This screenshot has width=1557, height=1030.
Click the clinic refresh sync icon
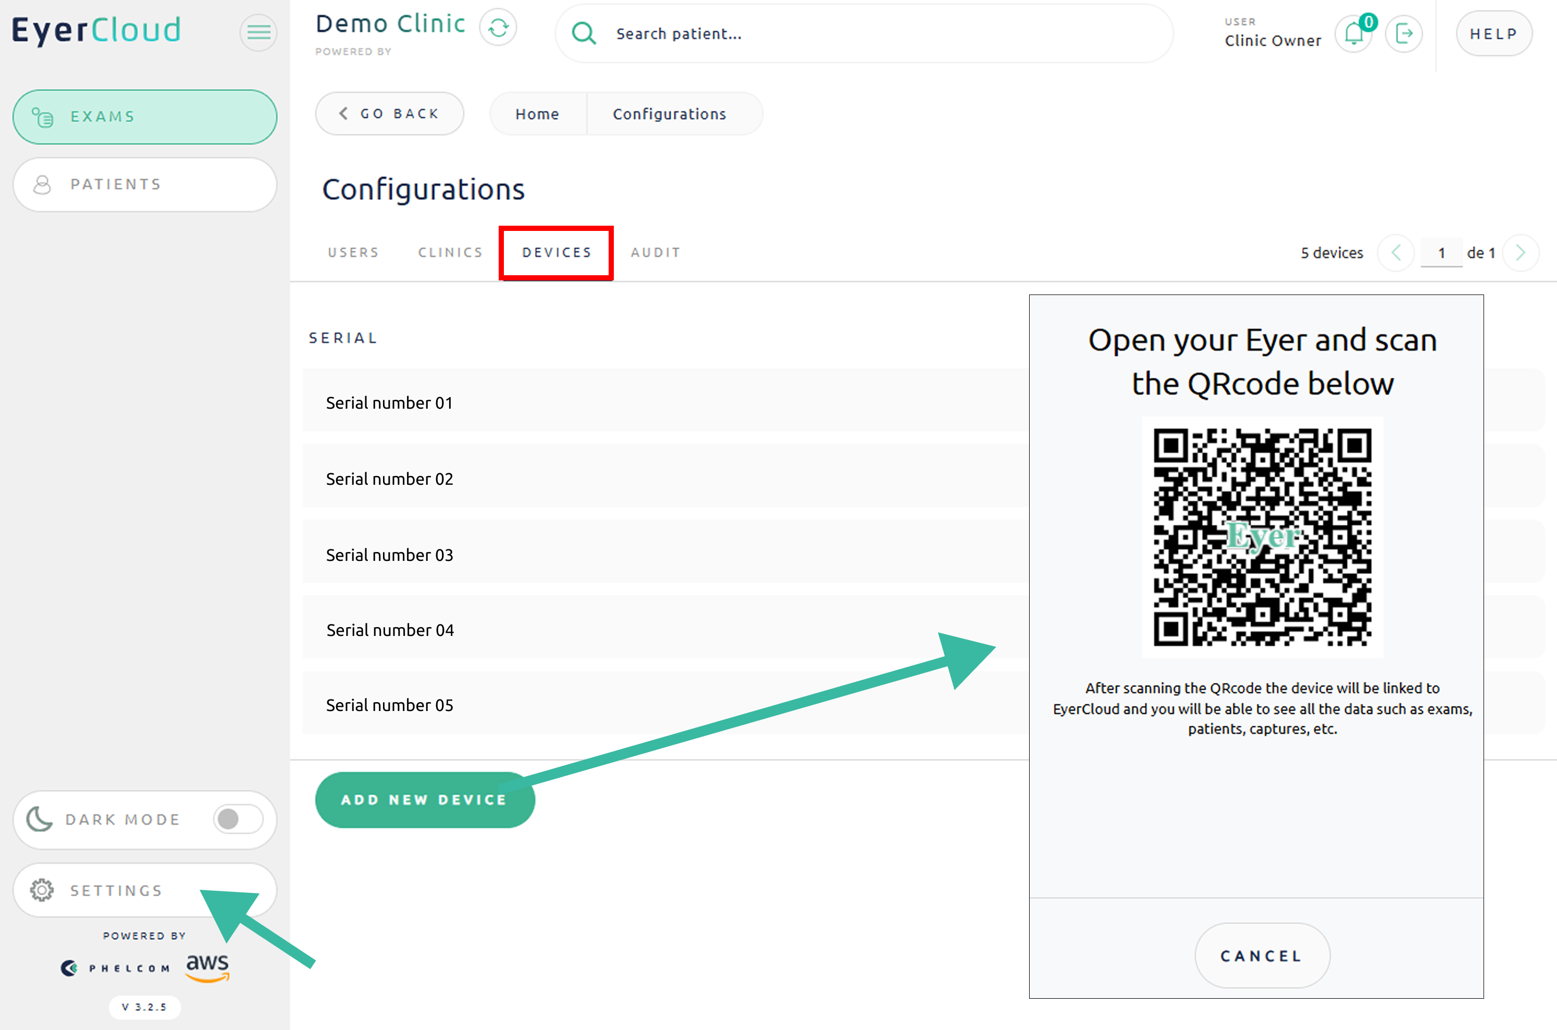[x=498, y=28]
